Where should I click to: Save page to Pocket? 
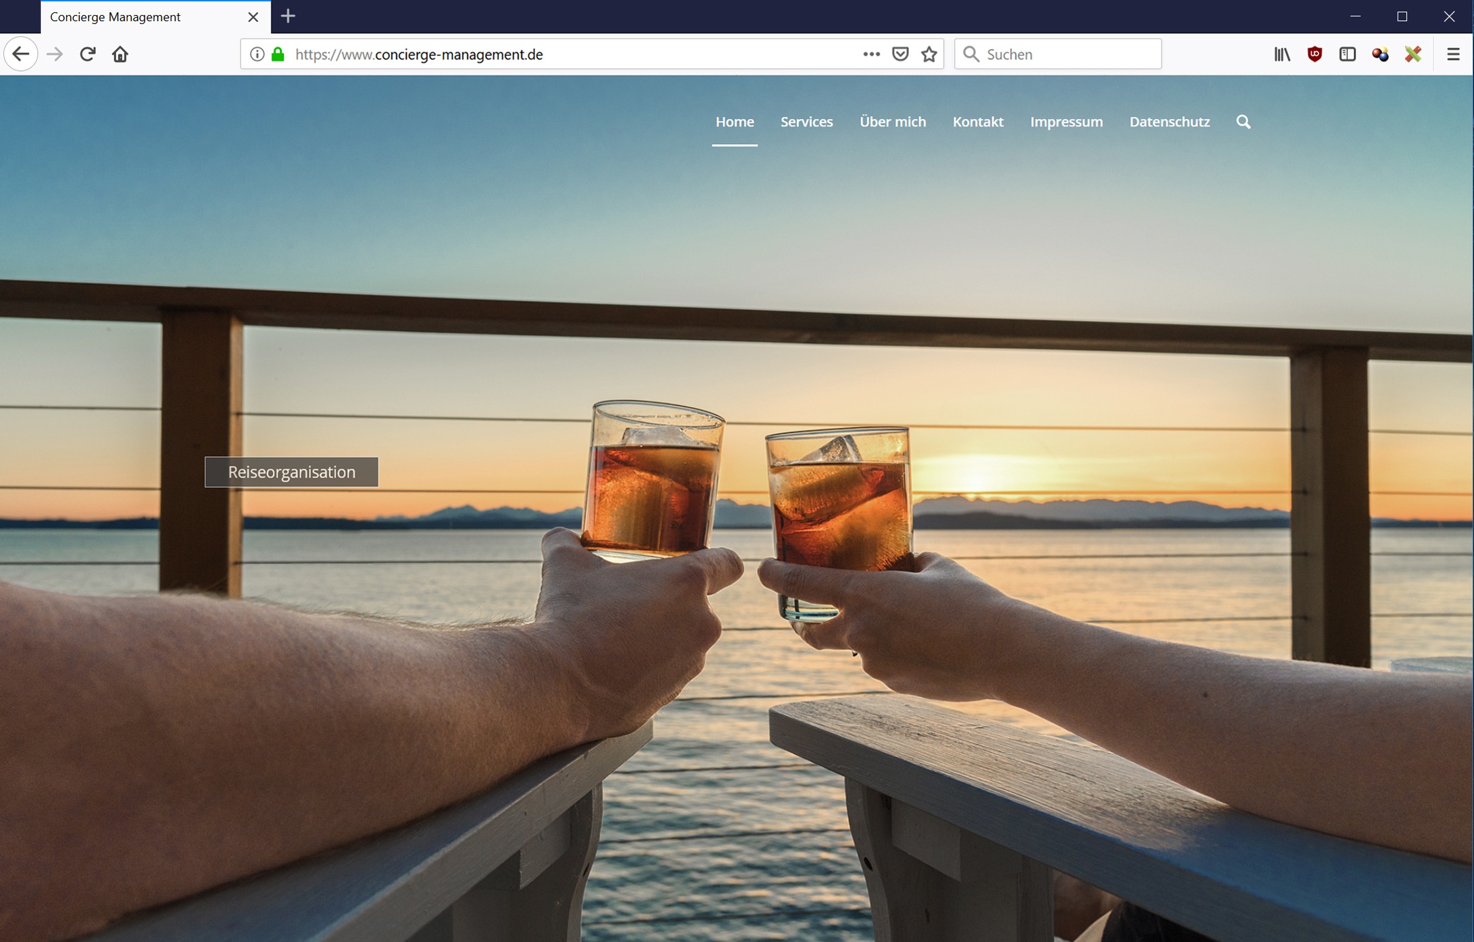(x=900, y=54)
